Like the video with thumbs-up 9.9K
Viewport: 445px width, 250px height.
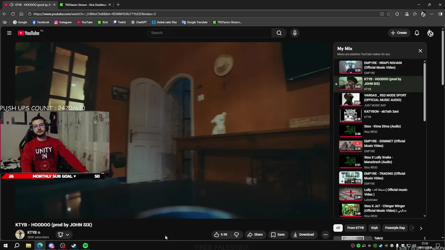coord(221,234)
